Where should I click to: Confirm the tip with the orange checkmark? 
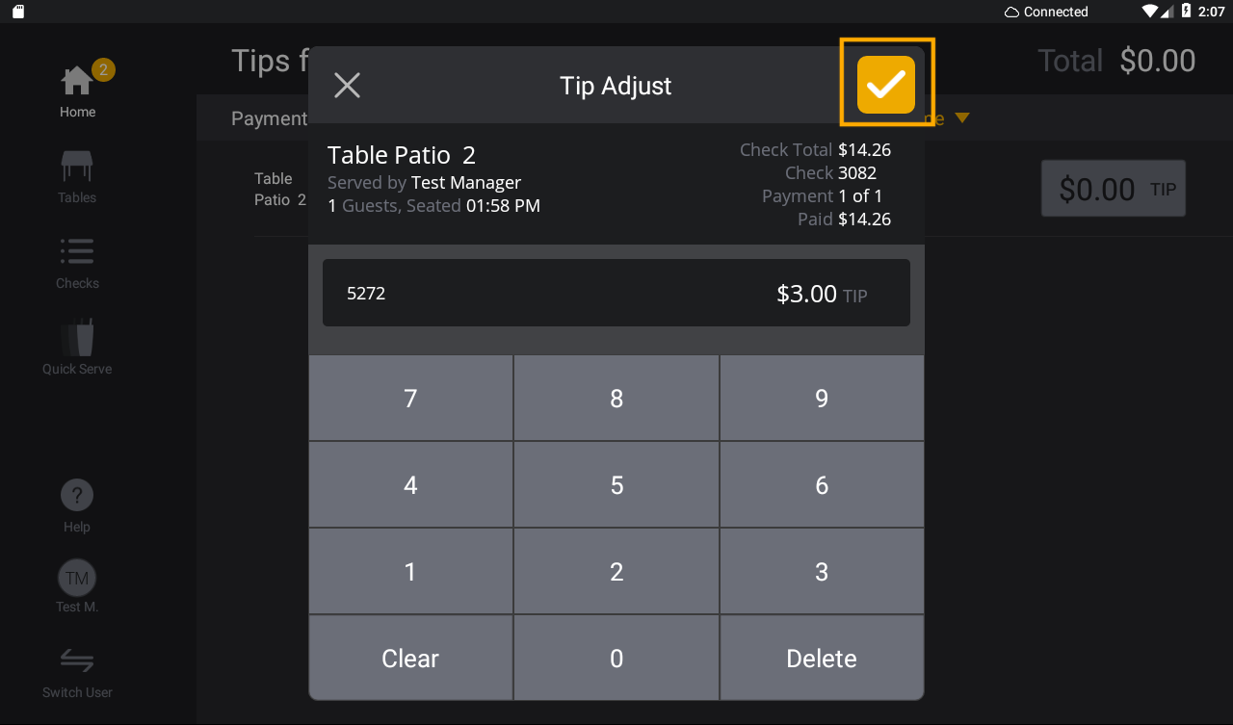(x=885, y=85)
